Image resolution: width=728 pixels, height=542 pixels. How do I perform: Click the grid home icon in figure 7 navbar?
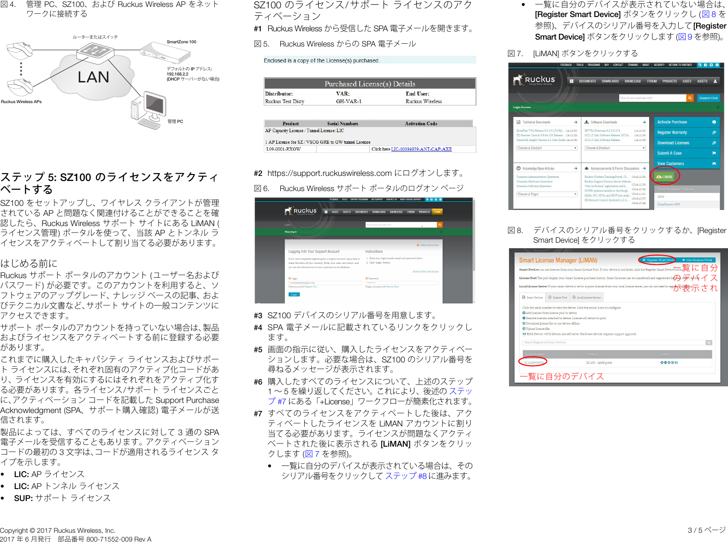[x=571, y=81]
